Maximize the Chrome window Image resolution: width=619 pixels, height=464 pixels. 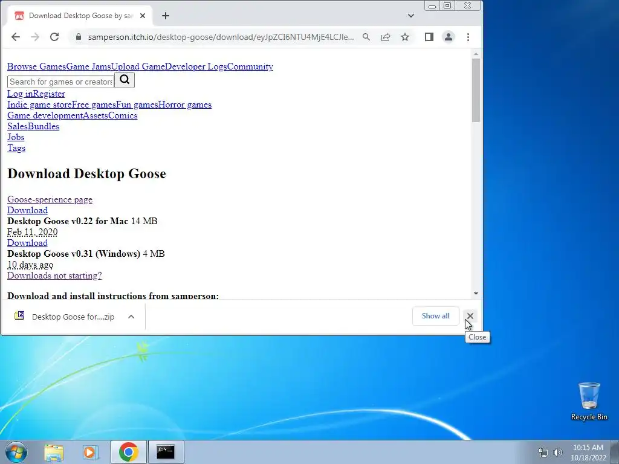(x=447, y=5)
